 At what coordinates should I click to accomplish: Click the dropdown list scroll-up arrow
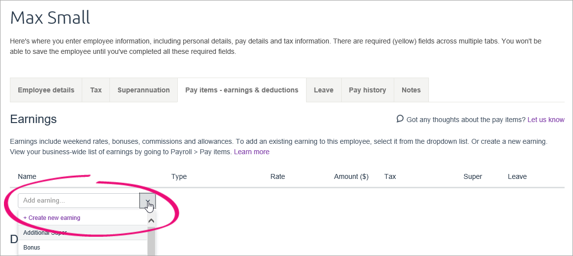[151, 220]
